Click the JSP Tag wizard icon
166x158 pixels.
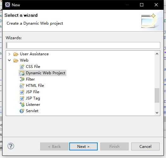point(22,98)
